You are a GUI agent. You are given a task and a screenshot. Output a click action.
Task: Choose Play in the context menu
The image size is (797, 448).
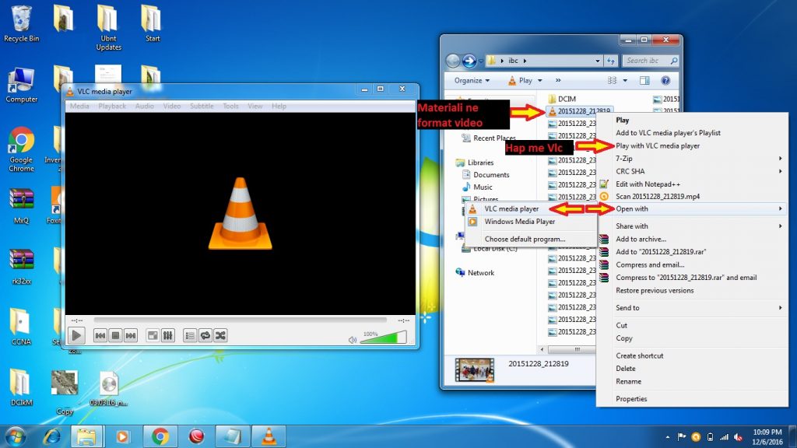click(x=692, y=121)
